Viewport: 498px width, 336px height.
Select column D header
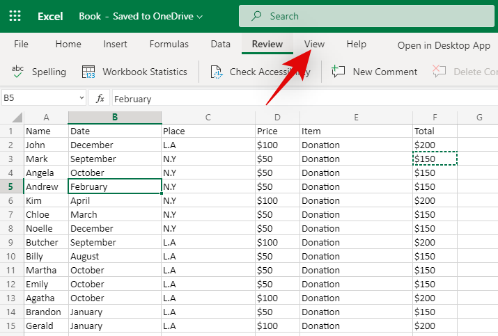(277, 118)
